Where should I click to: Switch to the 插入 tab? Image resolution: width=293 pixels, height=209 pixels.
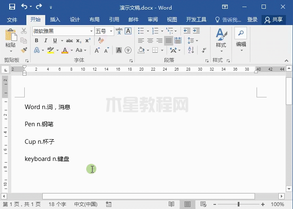pyautogui.click(x=55, y=20)
